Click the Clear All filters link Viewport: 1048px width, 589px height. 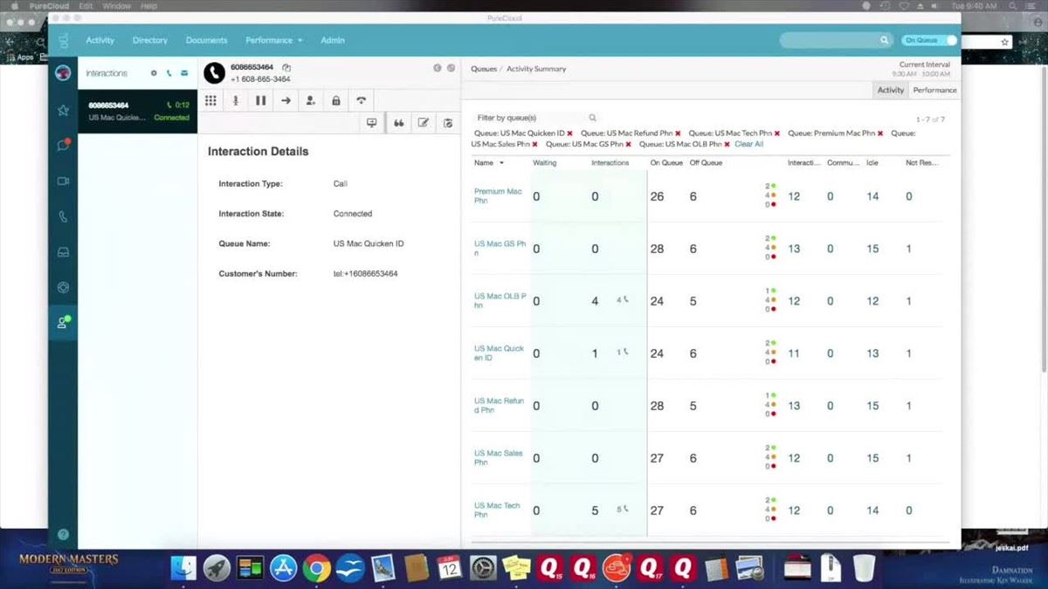(x=748, y=144)
